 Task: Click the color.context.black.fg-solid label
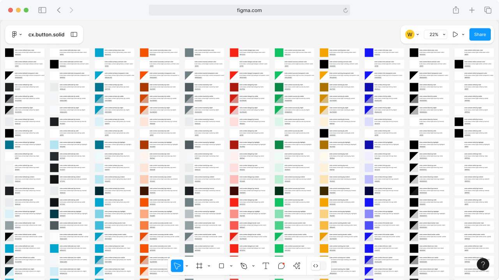(428, 130)
